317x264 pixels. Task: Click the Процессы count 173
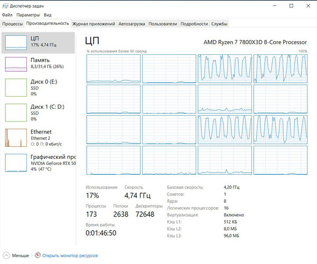tap(91, 214)
